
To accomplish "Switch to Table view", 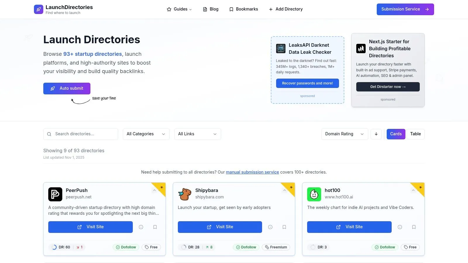I will pos(415,134).
